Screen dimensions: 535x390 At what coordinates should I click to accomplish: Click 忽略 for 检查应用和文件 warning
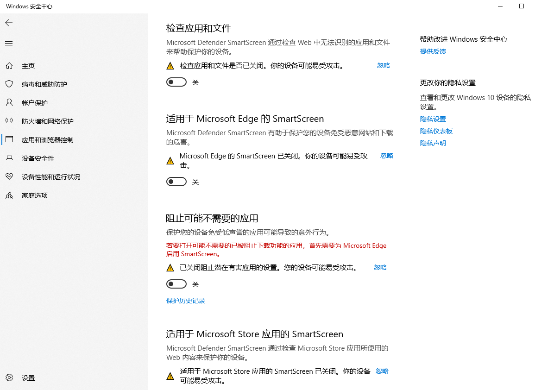[x=383, y=65]
